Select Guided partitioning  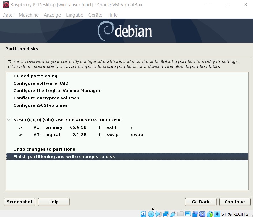click(x=127, y=76)
